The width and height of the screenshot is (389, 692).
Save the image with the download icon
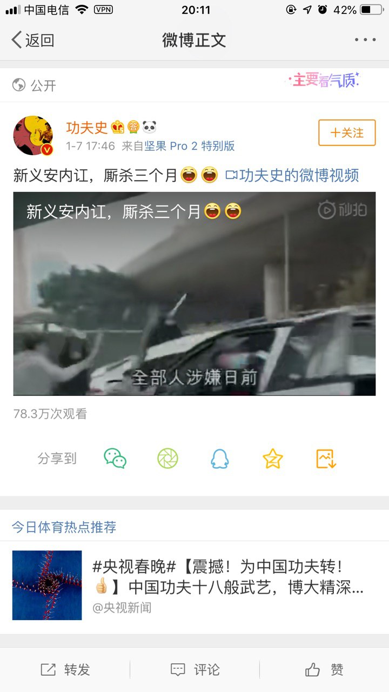326,458
